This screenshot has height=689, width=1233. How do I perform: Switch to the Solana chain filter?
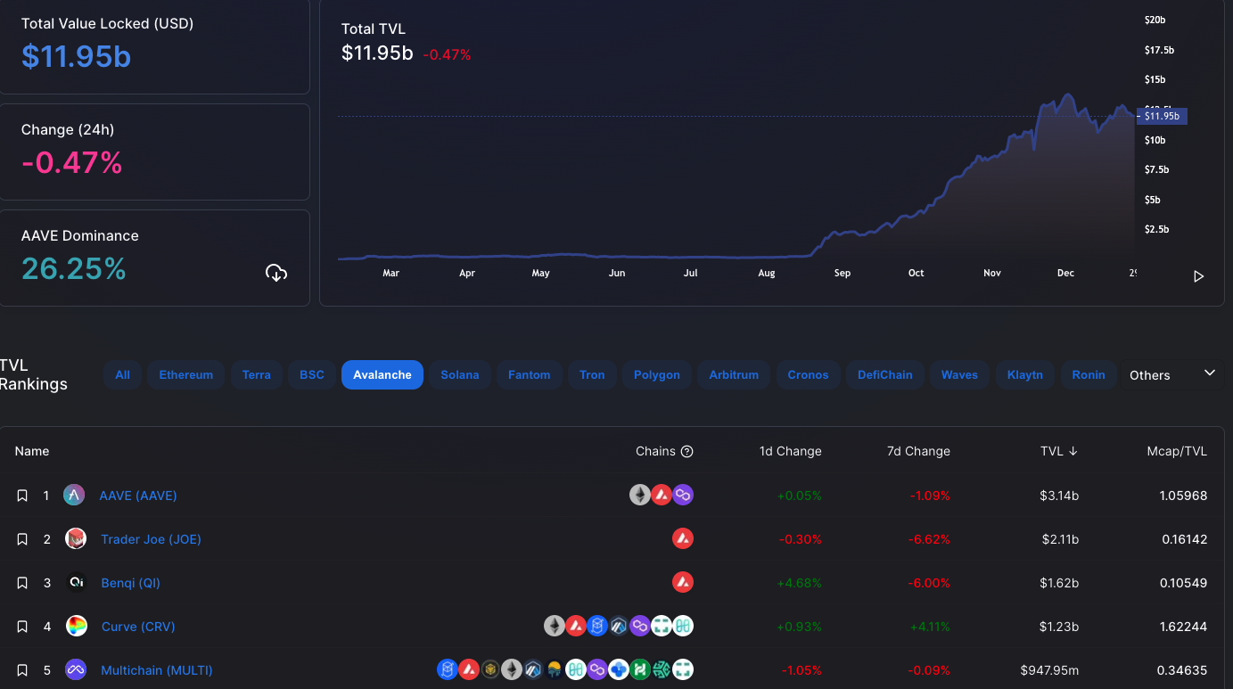point(460,375)
